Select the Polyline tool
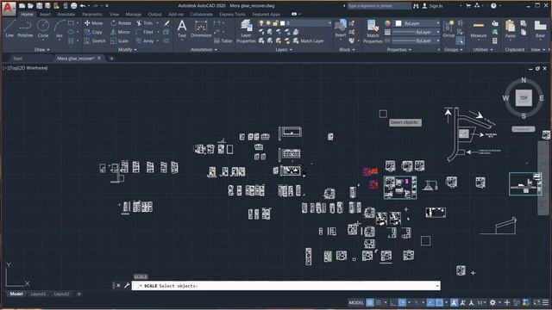552x310 pixels. 25,28
